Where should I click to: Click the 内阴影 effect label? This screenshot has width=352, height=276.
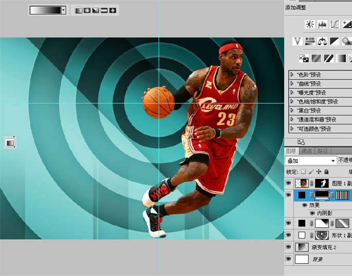click(x=324, y=213)
